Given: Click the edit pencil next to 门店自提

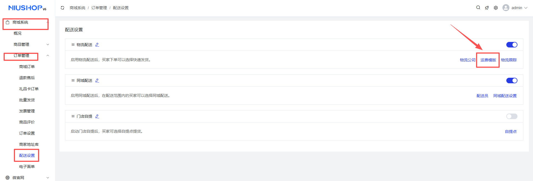Looking at the screenshot, I should 97,116.
